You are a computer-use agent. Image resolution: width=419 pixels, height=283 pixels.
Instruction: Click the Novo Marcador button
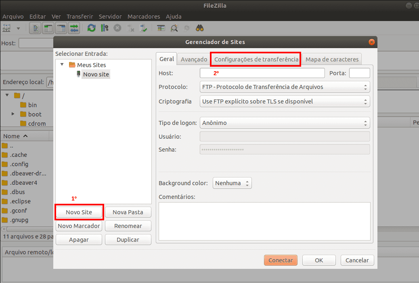point(79,226)
